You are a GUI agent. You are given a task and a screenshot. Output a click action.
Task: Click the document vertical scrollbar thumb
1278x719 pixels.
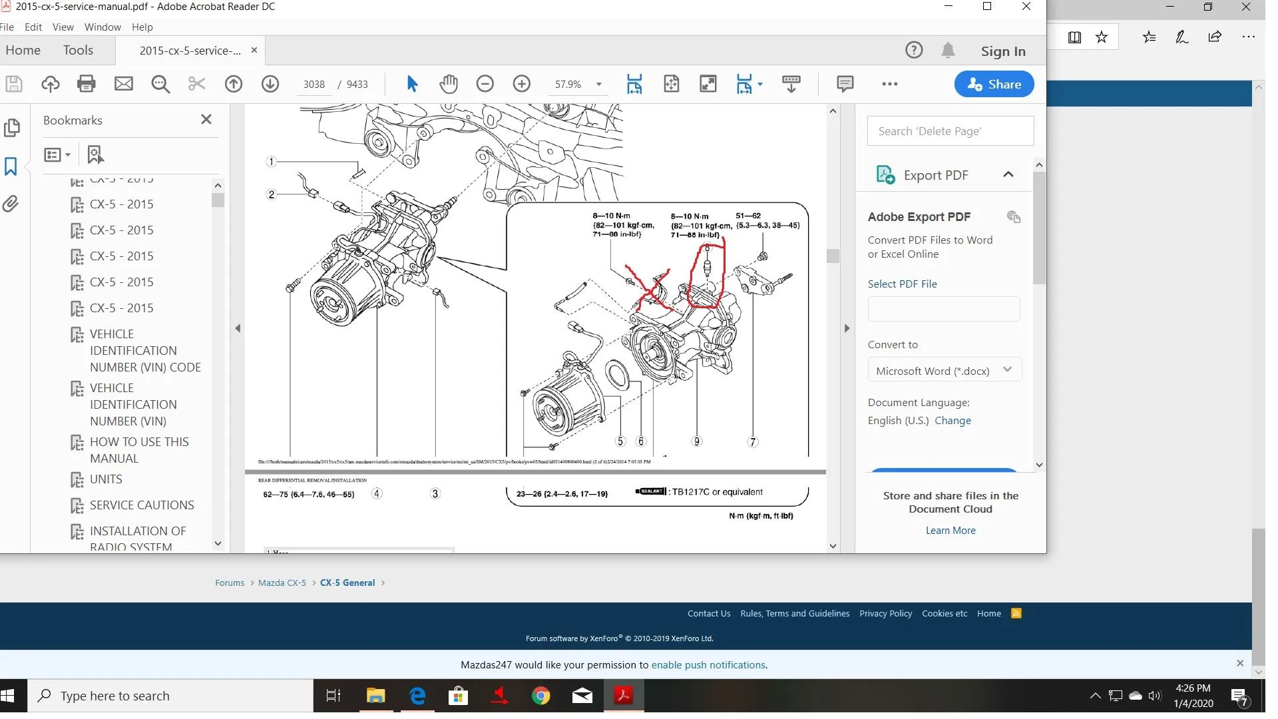coord(833,256)
